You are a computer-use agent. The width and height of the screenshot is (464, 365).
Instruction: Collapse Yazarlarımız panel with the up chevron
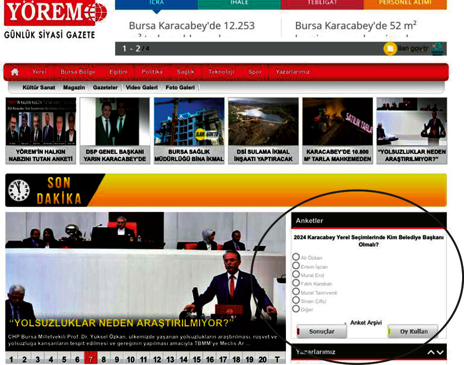(x=431, y=352)
